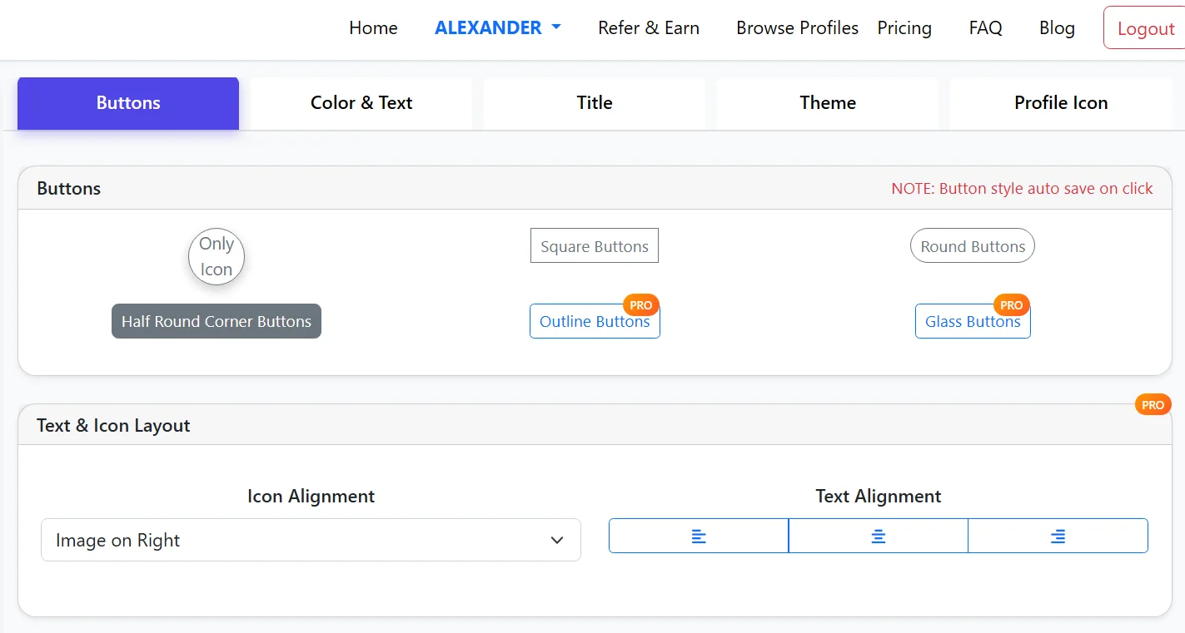
Task: Apply the Half Round Corner Buttons style
Action: click(216, 321)
